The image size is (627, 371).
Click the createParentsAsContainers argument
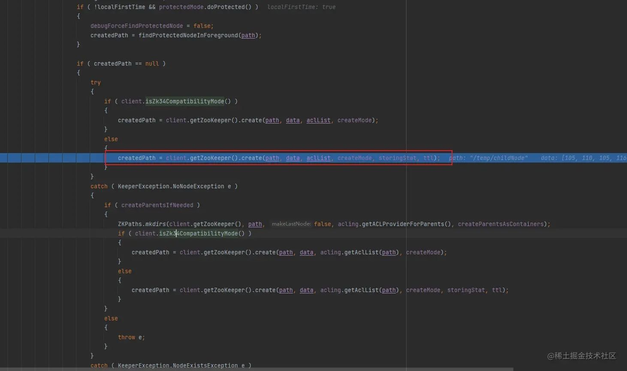coord(500,224)
